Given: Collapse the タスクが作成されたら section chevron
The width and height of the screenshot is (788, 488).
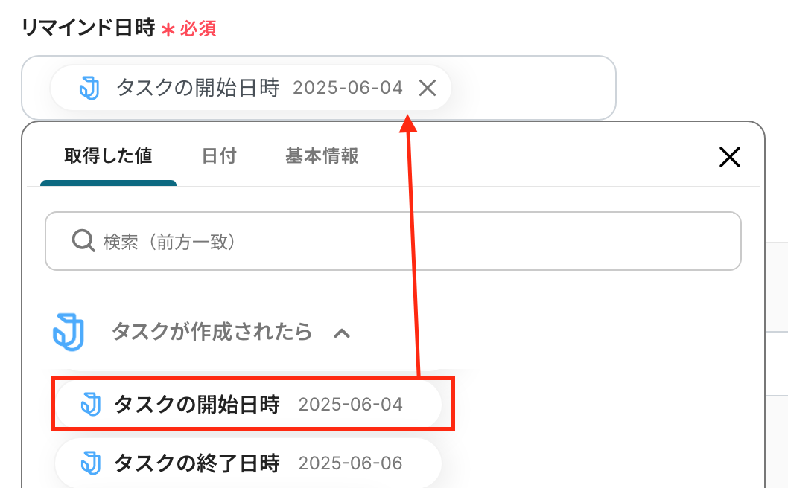Looking at the screenshot, I should tap(342, 333).
